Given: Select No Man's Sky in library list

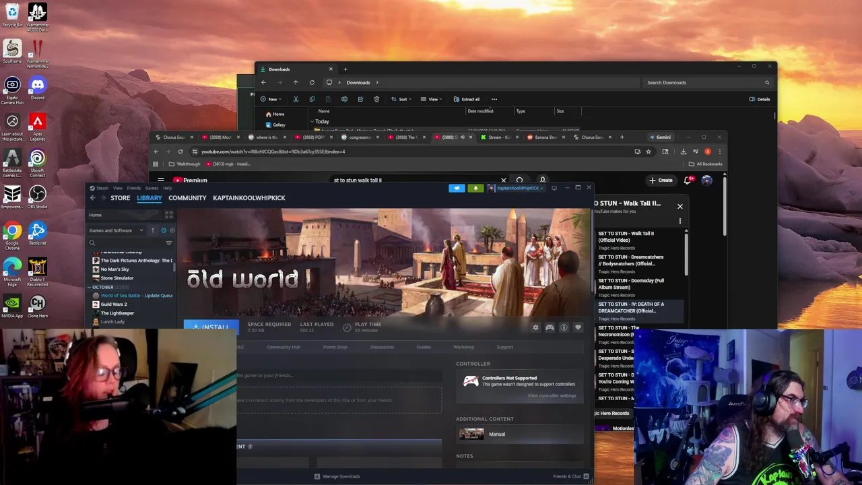Looking at the screenshot, I should point(114,269).
